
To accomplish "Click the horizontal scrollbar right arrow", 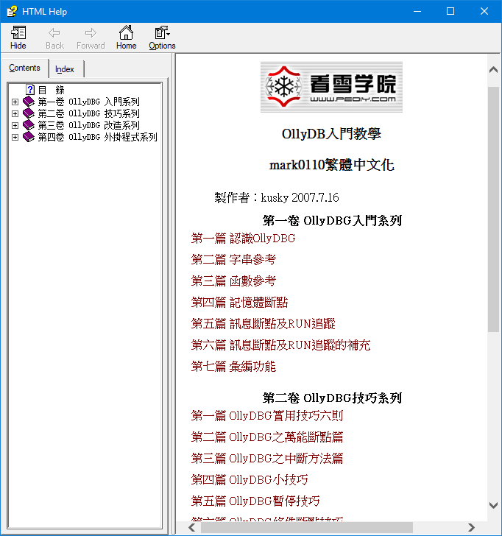I will 471,527.
